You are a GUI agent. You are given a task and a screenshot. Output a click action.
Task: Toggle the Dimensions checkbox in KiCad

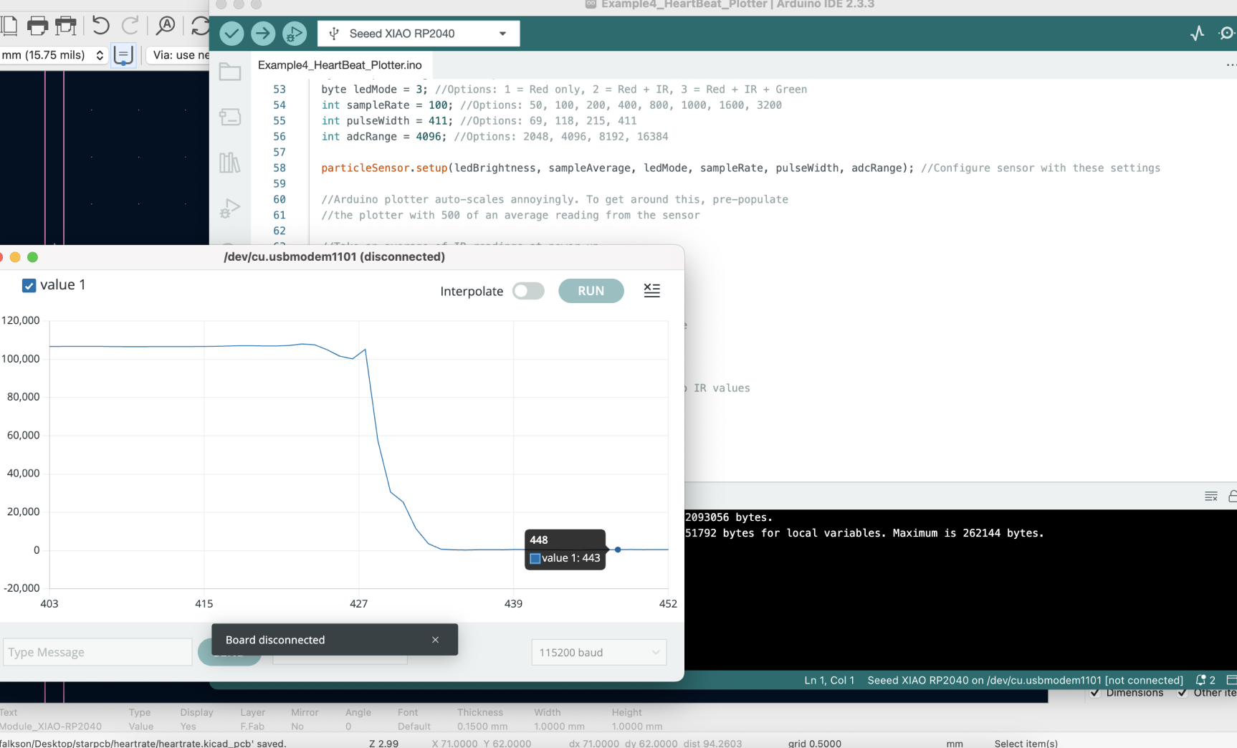(1095, 693)
